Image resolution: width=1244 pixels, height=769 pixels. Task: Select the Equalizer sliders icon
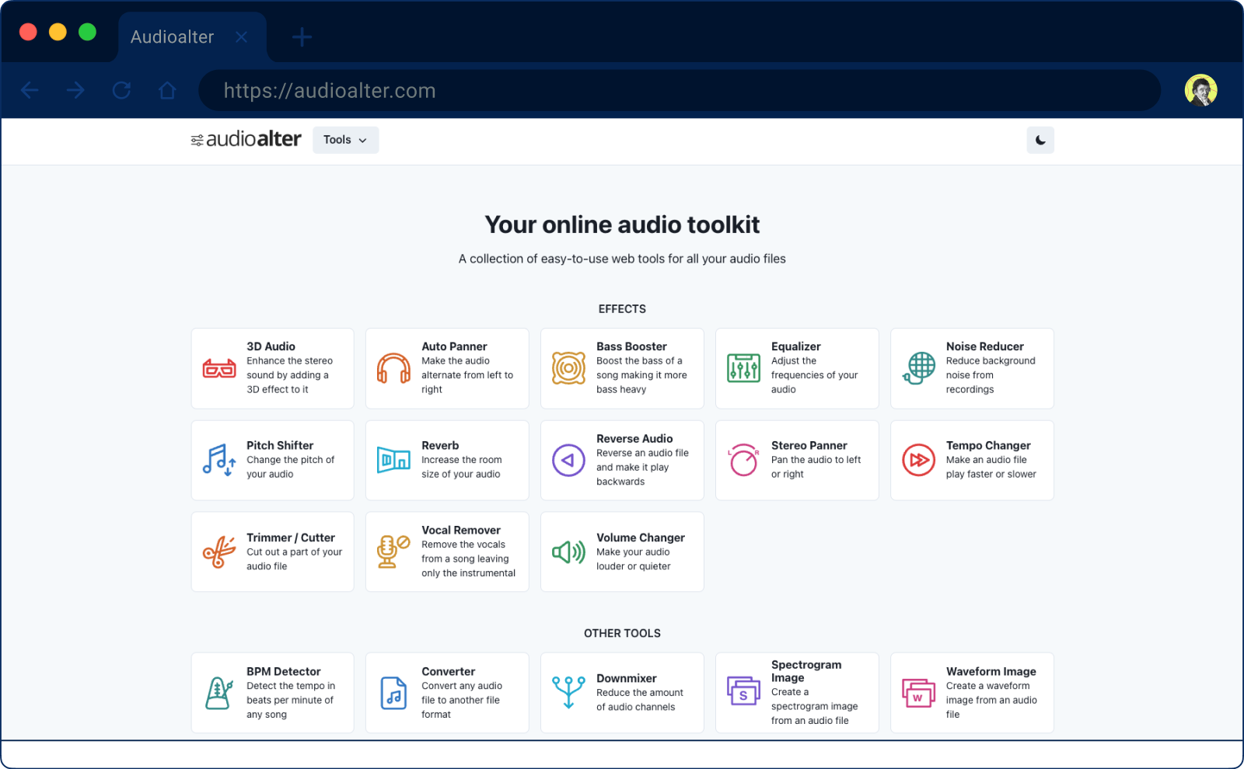click(743, 368)
